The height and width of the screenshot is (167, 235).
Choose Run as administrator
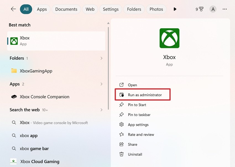pyautogui.click(x=143, y=95)
